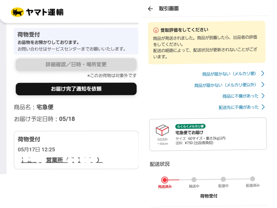277x208 pixels.
Task: Open 商品に不備があった link
Action: [x=240, y=96]
